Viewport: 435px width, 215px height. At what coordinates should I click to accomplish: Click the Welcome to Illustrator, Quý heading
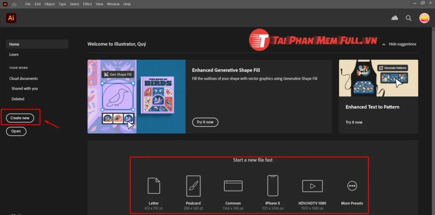[117, 44]
